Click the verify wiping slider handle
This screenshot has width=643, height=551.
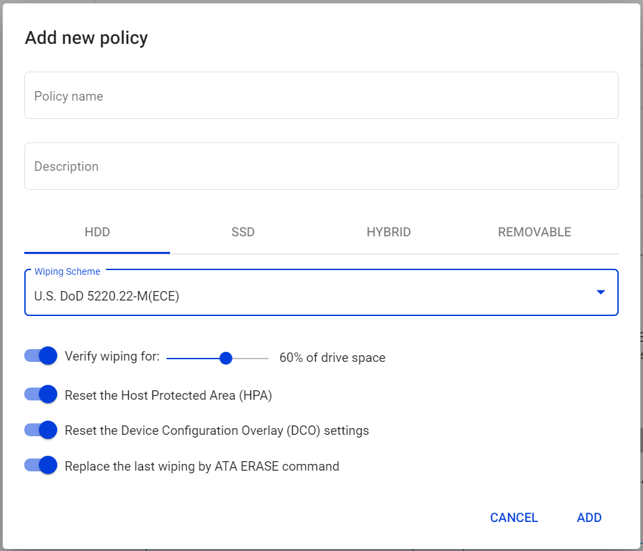pyautogui.click(x=225, y=358)
